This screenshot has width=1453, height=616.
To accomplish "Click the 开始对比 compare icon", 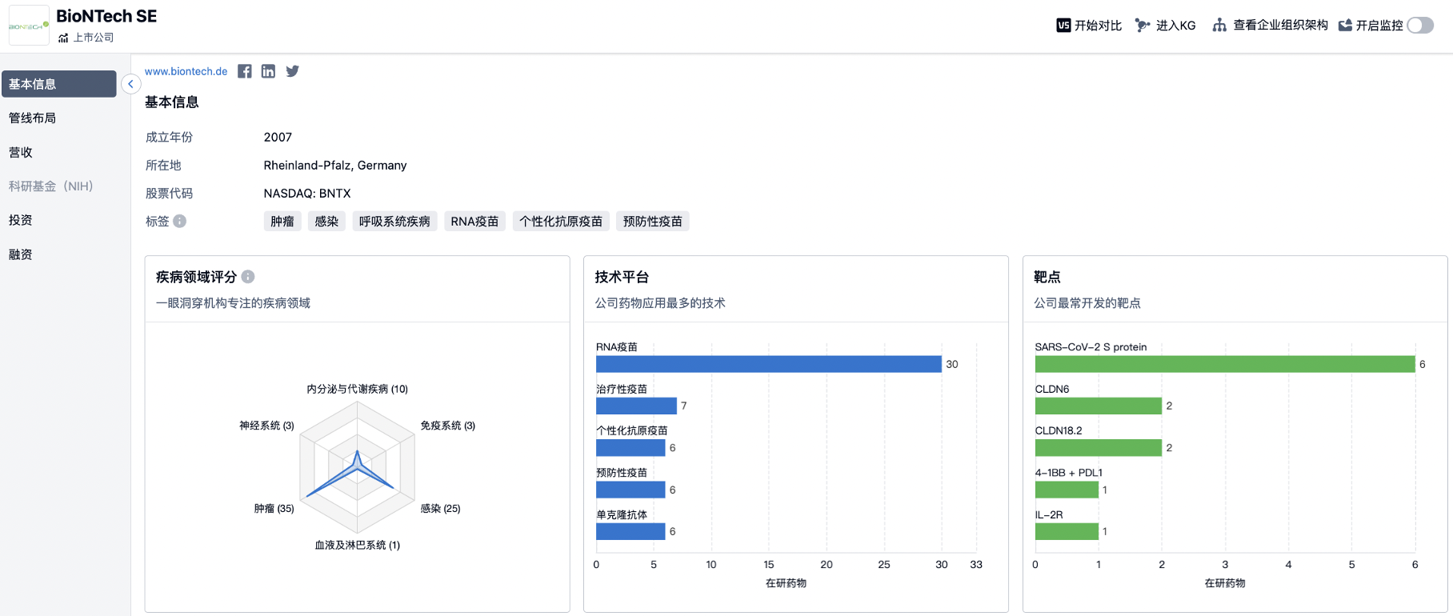I will 1063,26.
